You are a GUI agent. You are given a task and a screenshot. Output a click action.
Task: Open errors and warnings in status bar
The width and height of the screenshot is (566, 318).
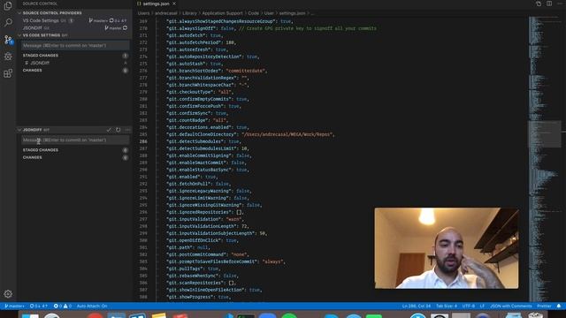[63, 307]
